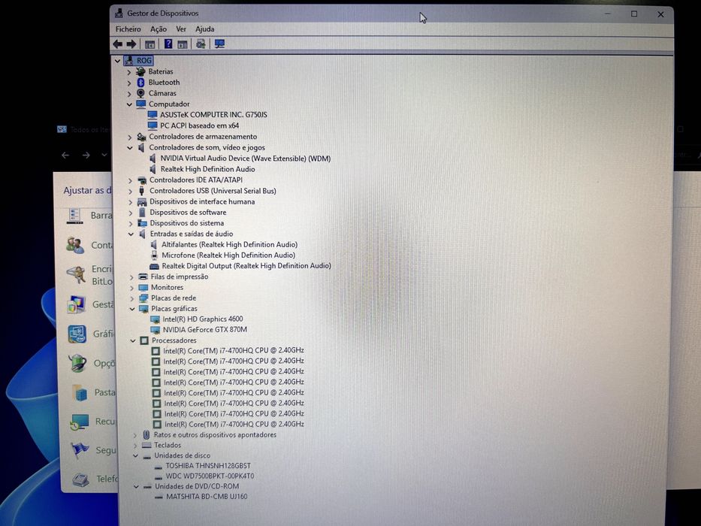701x526 pixels.
Task: Select Placas de rede
Action: (174, 298)
